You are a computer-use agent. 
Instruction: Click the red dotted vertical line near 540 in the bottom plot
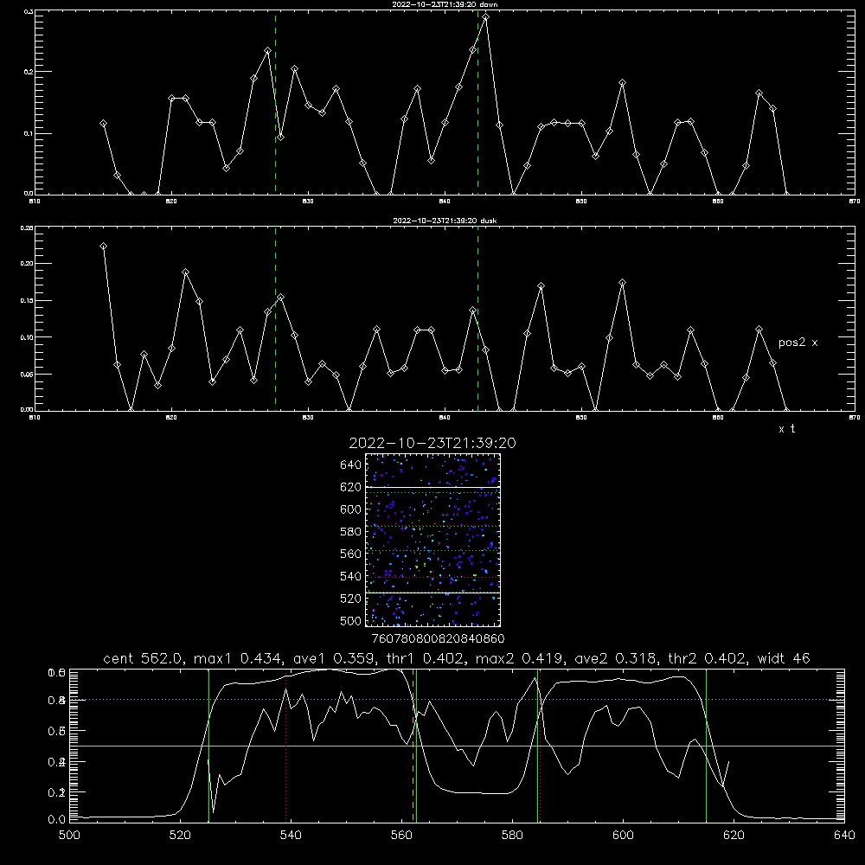tap(285, 746)
